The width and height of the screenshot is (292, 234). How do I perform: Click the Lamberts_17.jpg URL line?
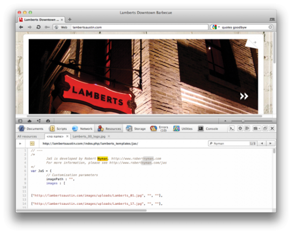click(x=97, y=204)
